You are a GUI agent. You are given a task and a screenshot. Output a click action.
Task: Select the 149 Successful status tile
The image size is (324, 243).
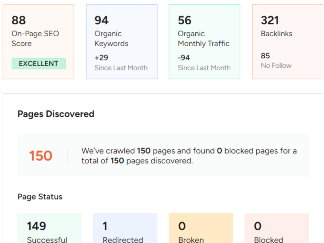tap(50, 228)
